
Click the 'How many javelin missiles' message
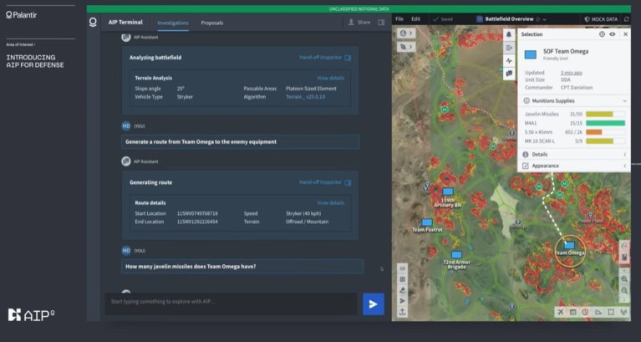tap(242, 266)
